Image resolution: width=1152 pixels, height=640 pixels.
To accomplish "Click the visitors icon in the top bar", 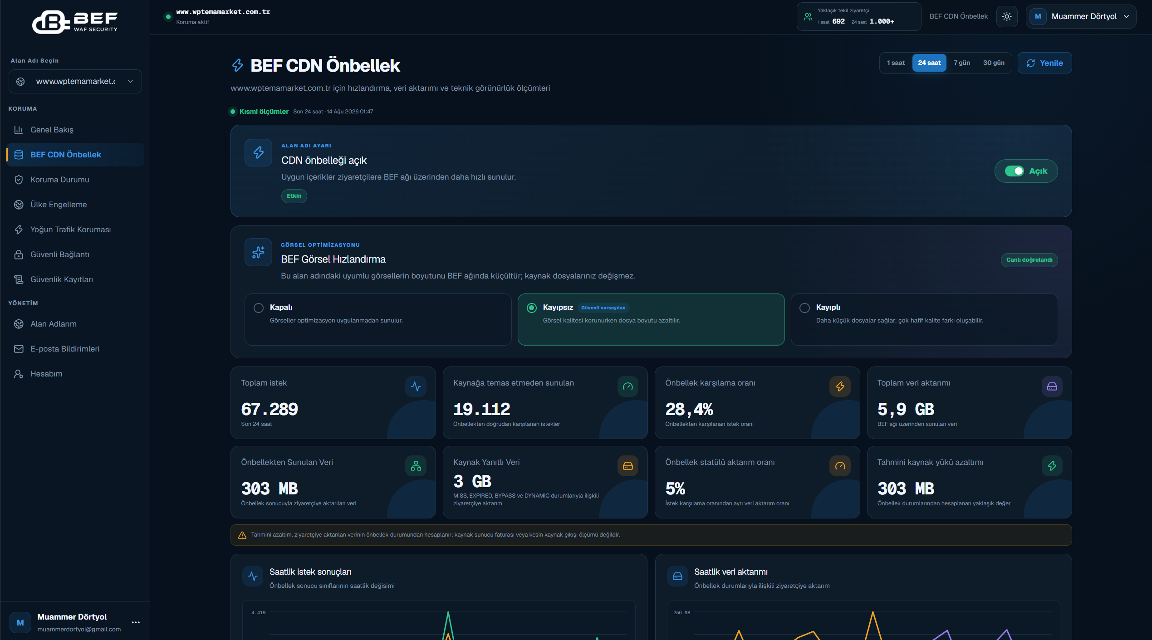I will [x=808, y=17].
